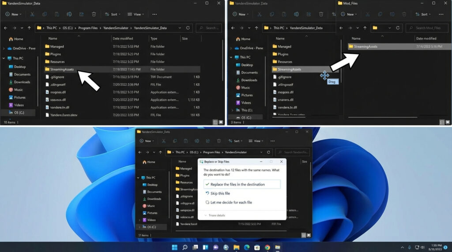
Task: Click the Cut icon in top-left Explorer toolbar
Action: point(33,14)
